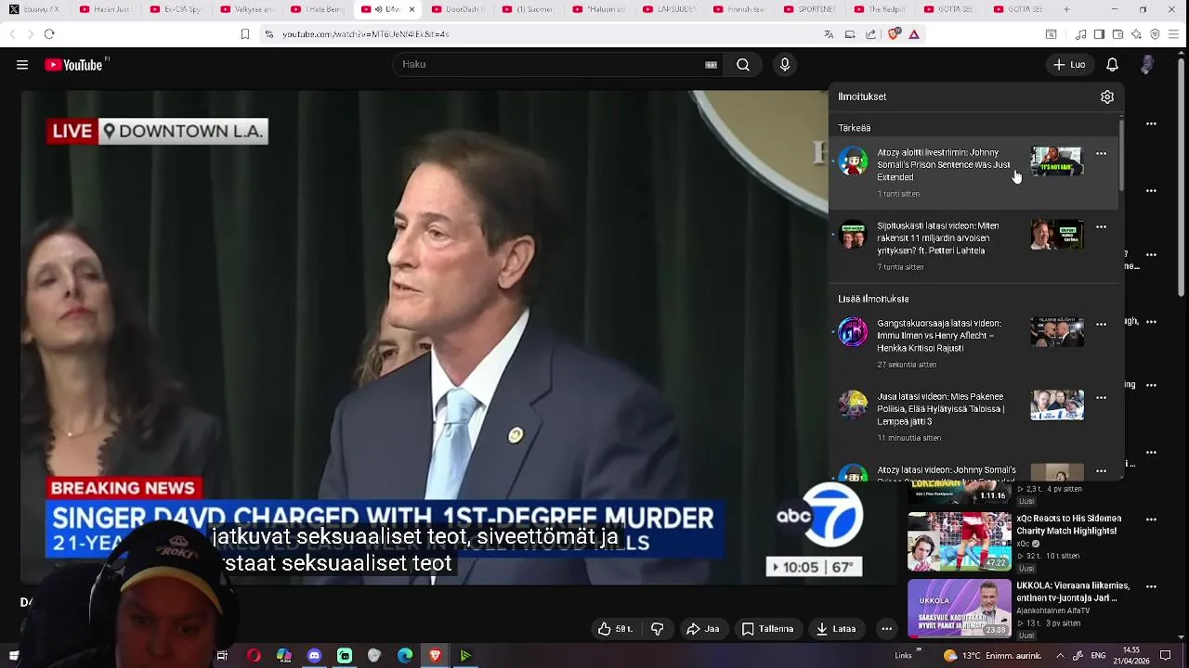Open the Brave Shields lion icon

click(894, 34)
